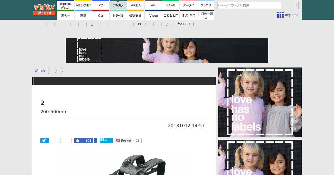334x175 pixels.
Task: Open the Impress apps grid icon
Action: click(280, 15)
